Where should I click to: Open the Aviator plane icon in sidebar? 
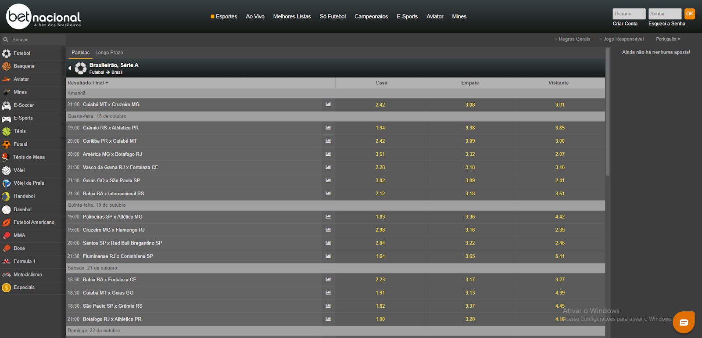tap(6, 79)
